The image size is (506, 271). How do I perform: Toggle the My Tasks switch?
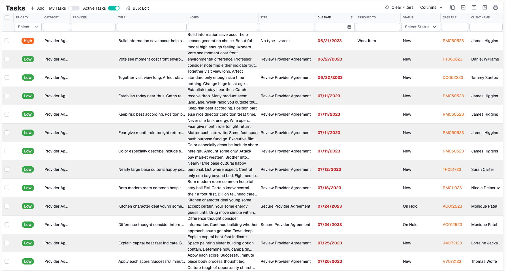tap(74, 8)
